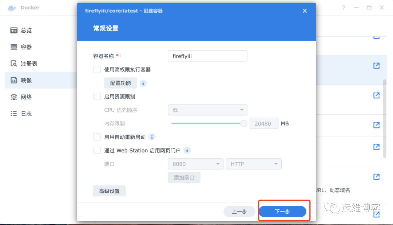The width and height of the screenshot is (393, 225).
Task: Click the 内存限制 slider handle
Action: tap(243, 123)
